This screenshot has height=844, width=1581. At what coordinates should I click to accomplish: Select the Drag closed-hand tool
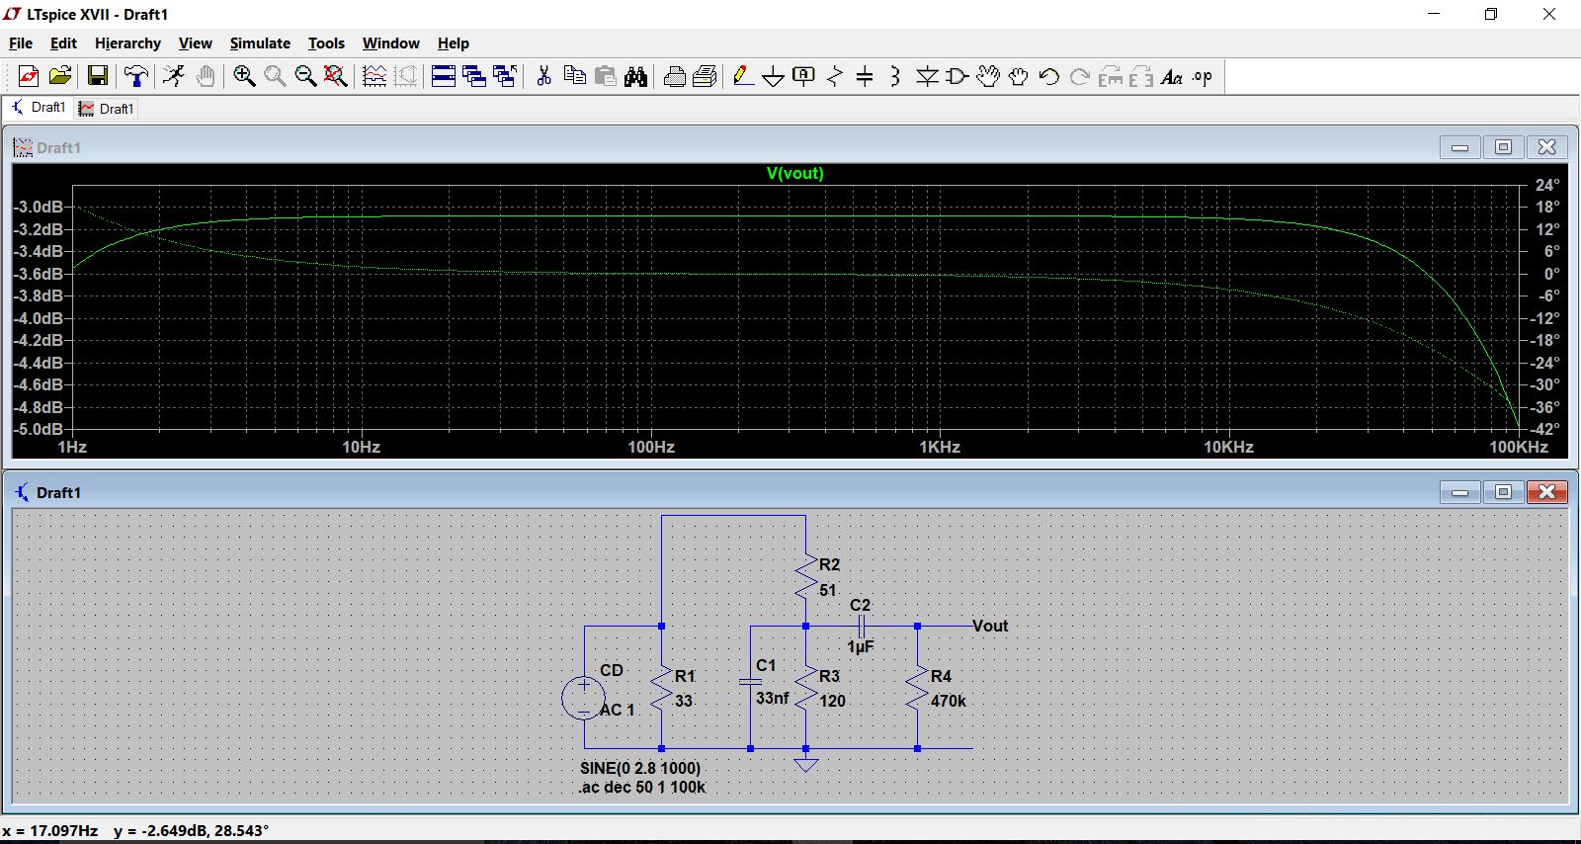1018,76
